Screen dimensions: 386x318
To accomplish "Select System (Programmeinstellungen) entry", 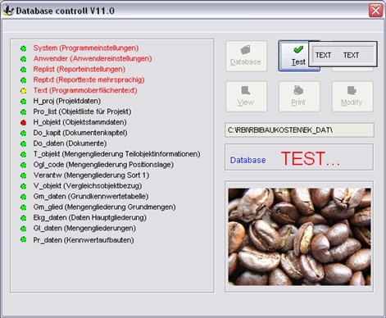I will [86, 48].
